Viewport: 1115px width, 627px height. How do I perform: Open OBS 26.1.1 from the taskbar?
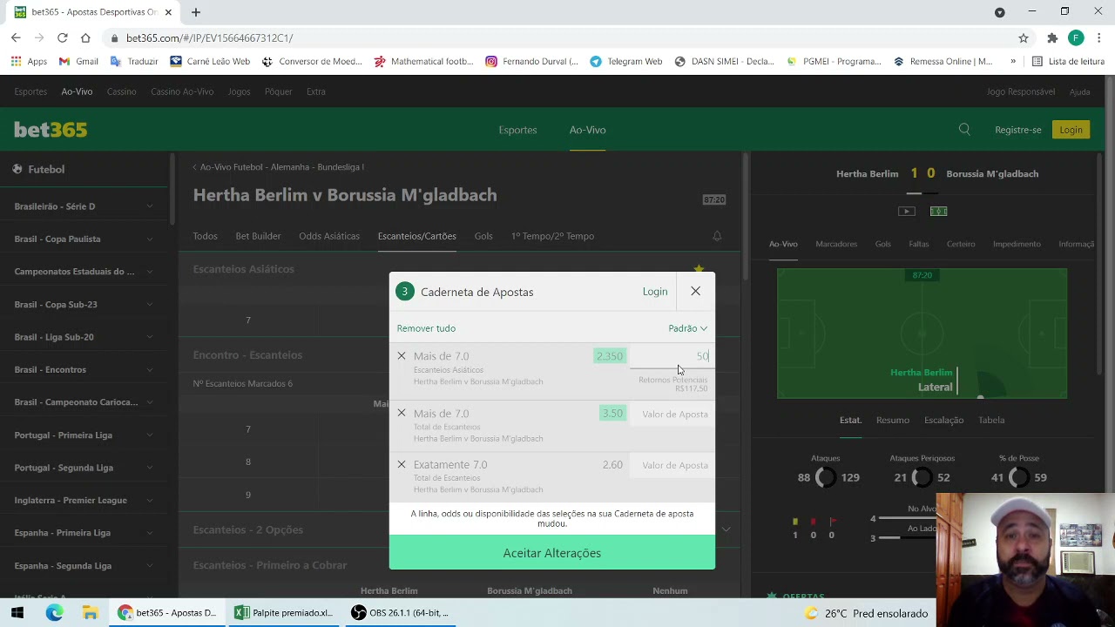pyautogui.click(x=401, y=613)
